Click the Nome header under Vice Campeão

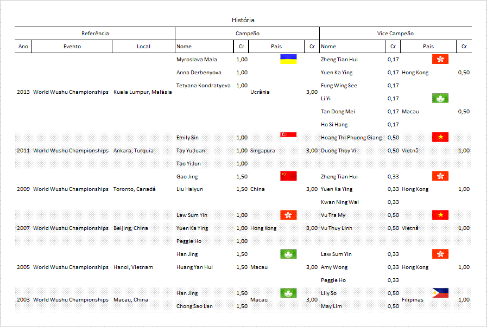click(328, 47)
